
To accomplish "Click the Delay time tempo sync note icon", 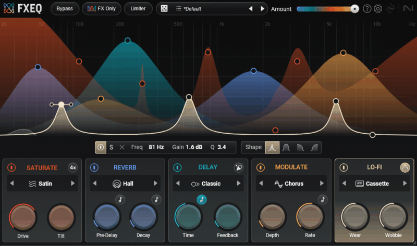I will tap(202, 199).
